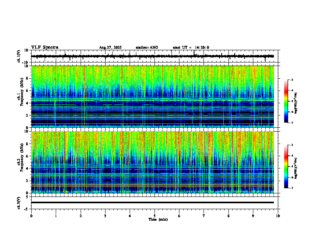The width and height of the screenshot is (313, 242).
Task: Click time axis tick label "8"
Action: [x=228, y=216]
